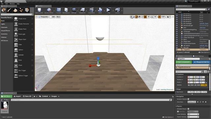Click the Point Light icon in Place panel

16,34
